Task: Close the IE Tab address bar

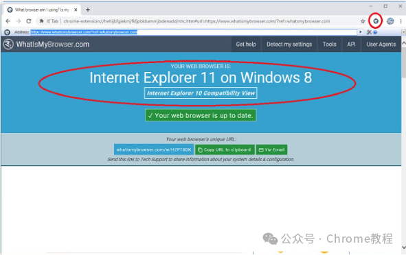Action: (403, 32)
